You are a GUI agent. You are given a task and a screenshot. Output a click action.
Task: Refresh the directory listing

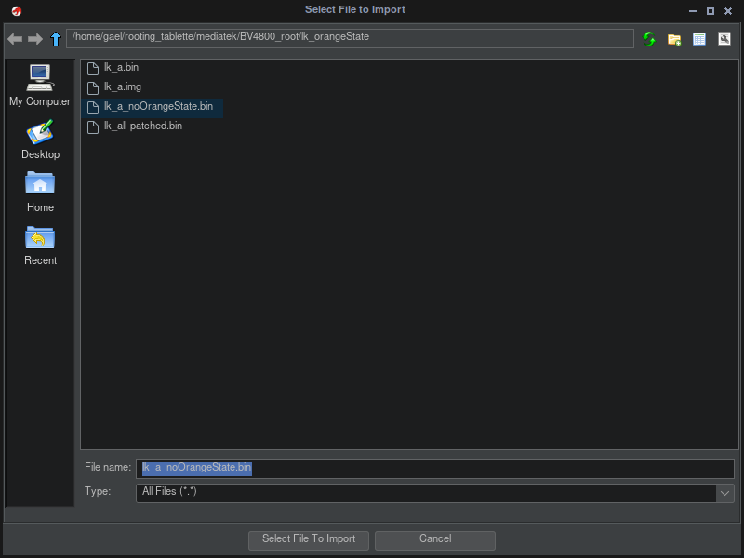[649, 39]
